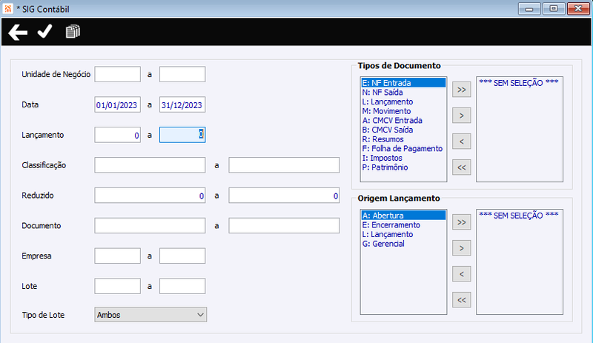Viewport: 593px width, 343px height.
Task: Remove all Origem Lançamento with << button
Action: coord(461,300)
